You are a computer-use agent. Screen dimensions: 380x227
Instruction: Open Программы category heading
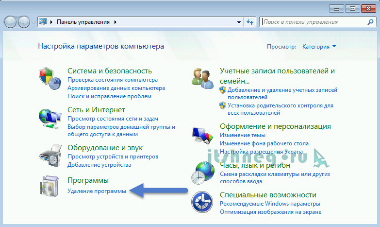click(x=88, y=180)
